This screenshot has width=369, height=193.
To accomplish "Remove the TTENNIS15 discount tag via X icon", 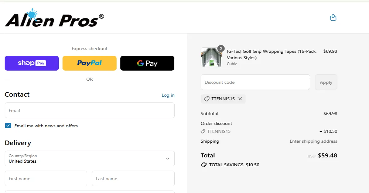I will [240, 98].
